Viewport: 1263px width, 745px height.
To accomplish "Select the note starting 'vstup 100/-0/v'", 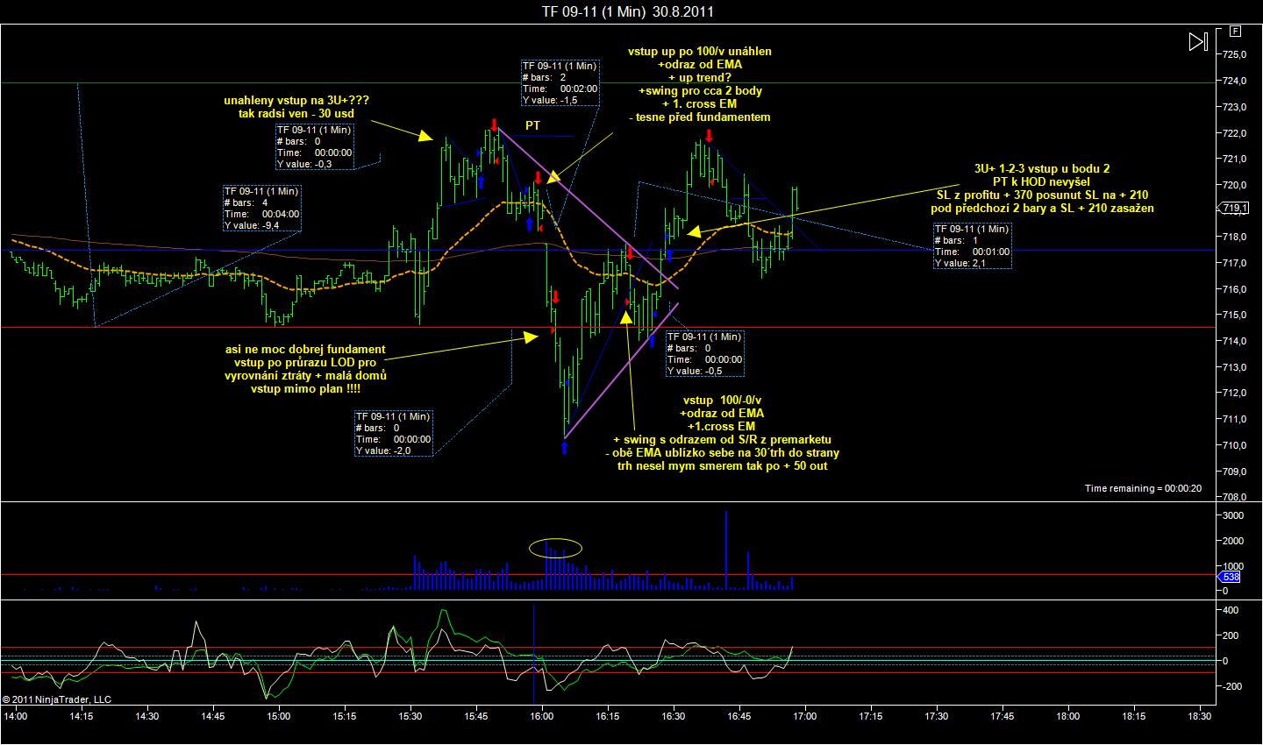I will [722, 433].
